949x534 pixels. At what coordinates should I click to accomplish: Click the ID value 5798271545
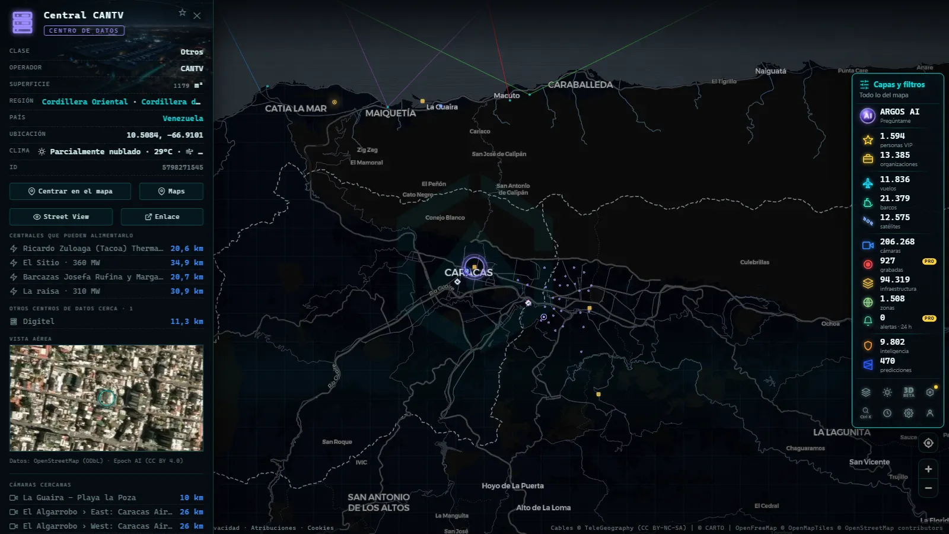[x=183, y=168]
